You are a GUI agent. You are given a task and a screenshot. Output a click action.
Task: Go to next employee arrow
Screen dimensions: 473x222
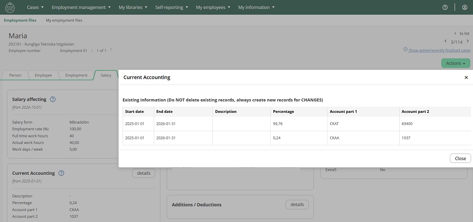pyautogui.click(x=467, y=42)
